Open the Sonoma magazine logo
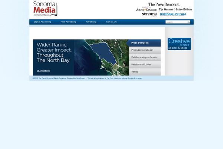This screenshot has height=149, width=223. [149, 14]
